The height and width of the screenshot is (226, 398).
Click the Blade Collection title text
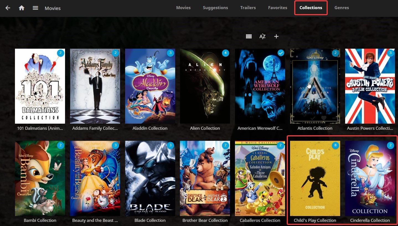(x=150, y=220)
